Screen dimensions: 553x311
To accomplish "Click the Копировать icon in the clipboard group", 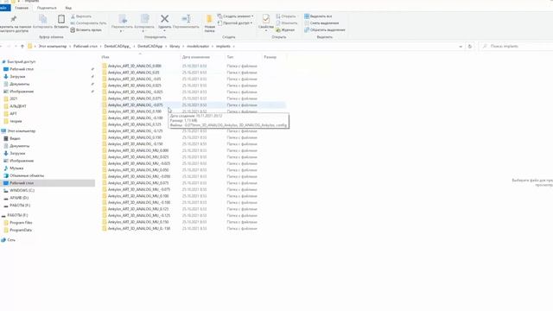I will (x=42, y=19).
